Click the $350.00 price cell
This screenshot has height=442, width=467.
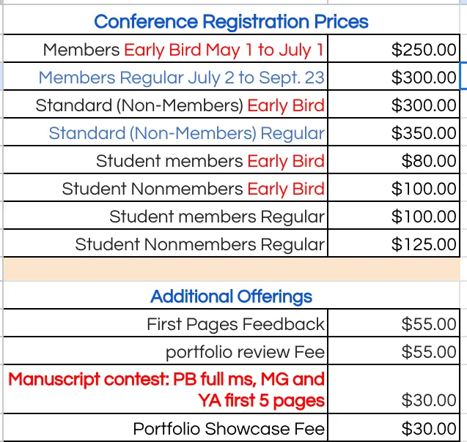(424, 133)
